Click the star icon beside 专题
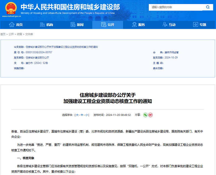 tap(195, 24)
